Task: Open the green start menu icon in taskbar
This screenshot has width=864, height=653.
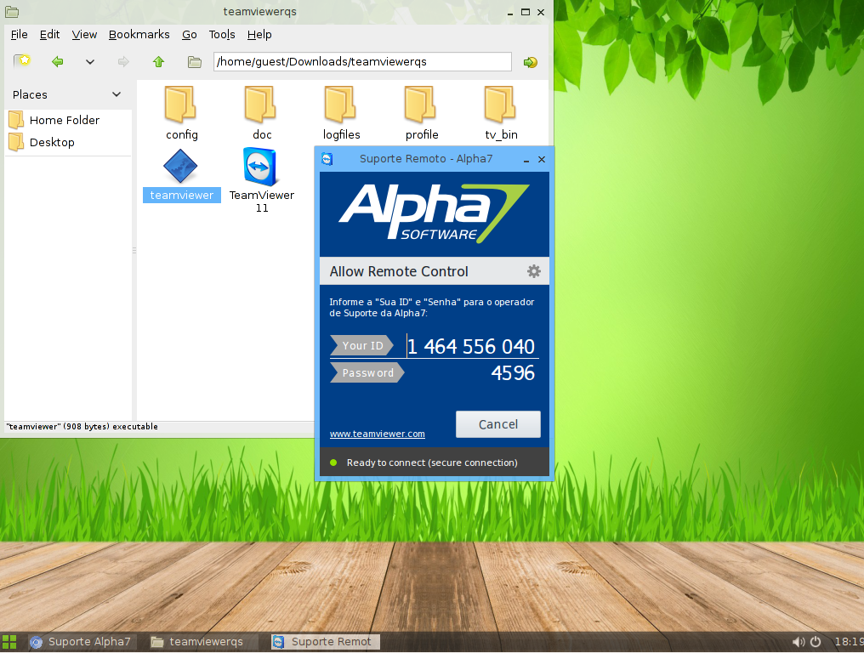Action: [x=9, y=642]
